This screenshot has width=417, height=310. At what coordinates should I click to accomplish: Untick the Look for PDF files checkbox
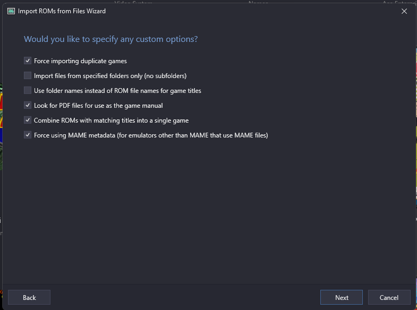point(28,106)
